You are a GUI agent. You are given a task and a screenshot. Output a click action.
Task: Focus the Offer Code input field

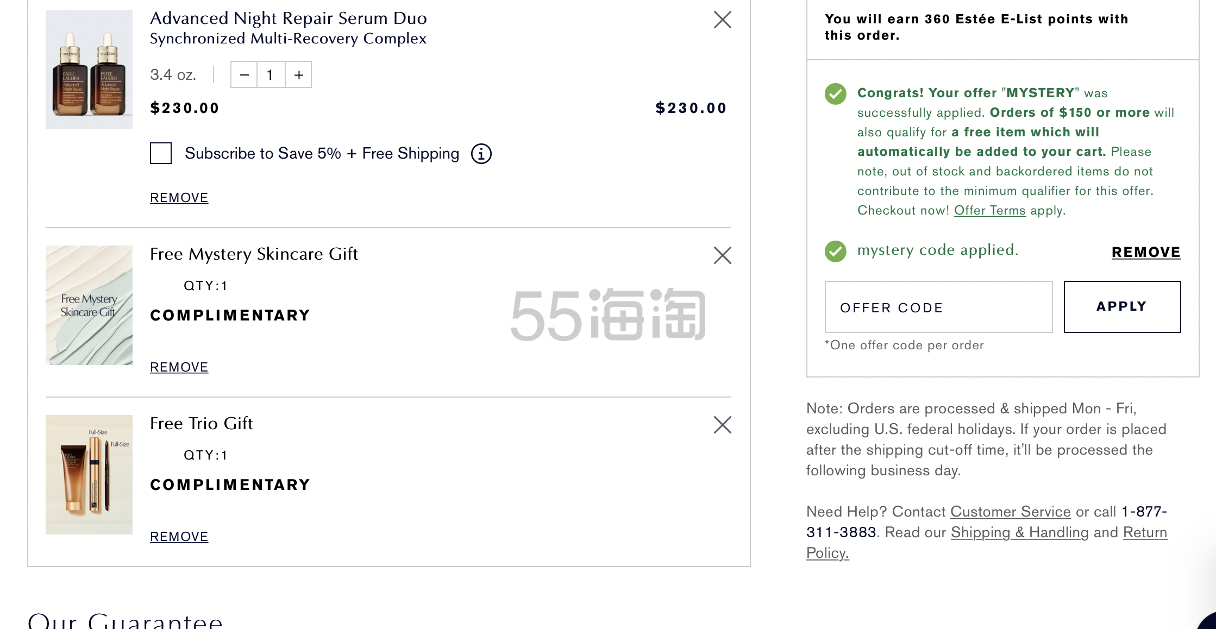tap(938, 307)
